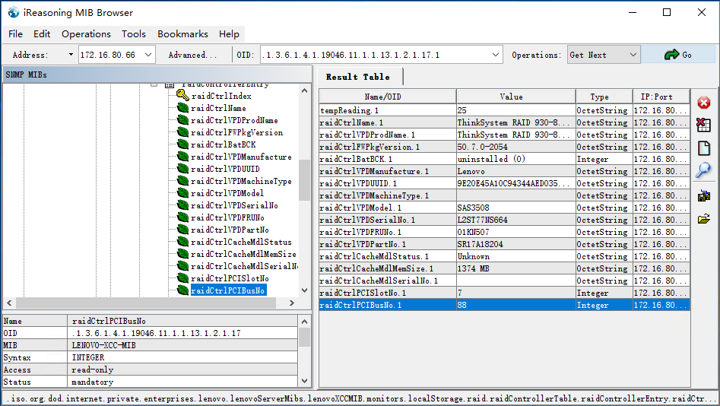Select the raidCtrlVPDModel tree item
Screen dimensions: 720x406
227,193
